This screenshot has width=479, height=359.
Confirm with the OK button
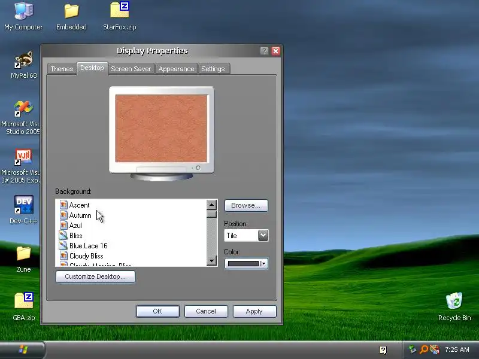tap(157, 311)
